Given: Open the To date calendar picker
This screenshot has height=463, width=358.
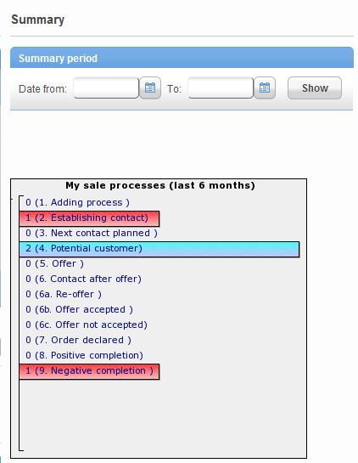Looking at the screenshot, I should click(265, 88).
